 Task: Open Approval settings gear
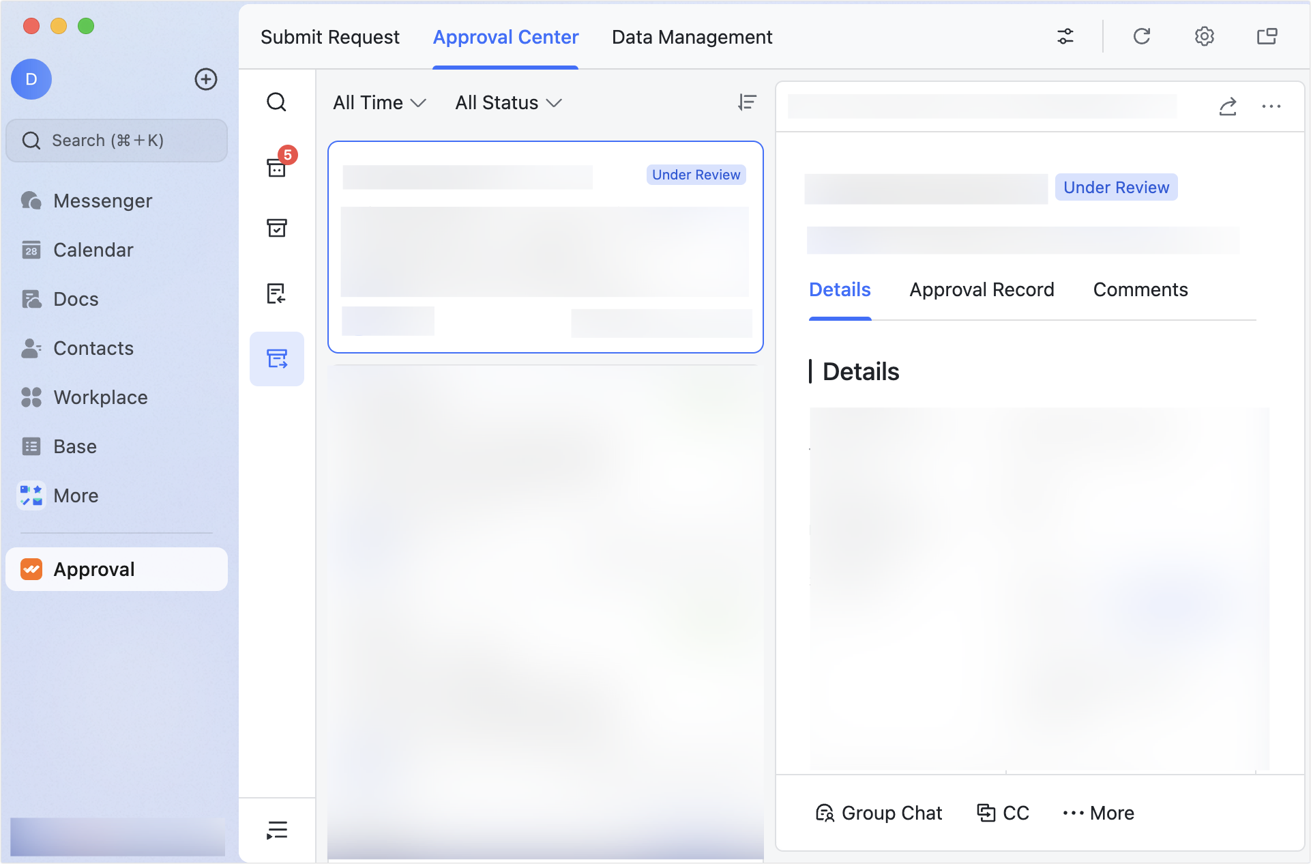pos(1205,36)
